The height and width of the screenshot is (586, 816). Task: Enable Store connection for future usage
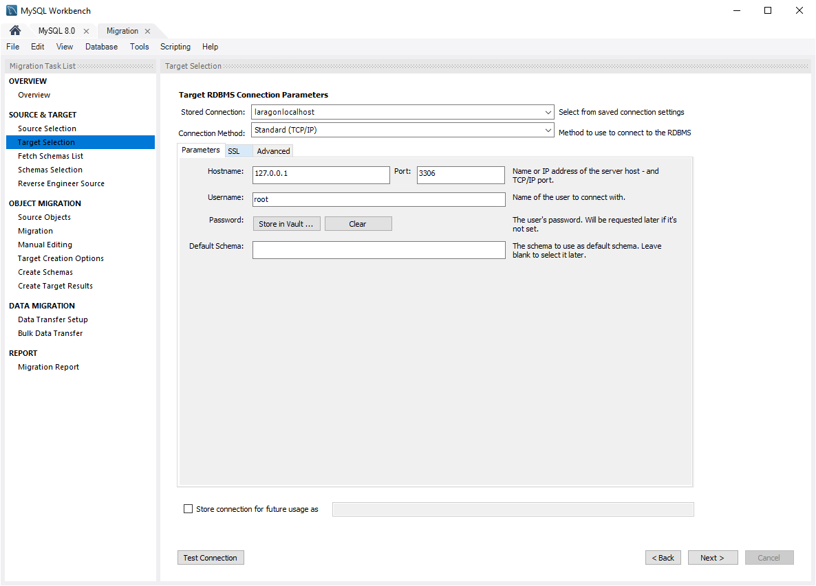click(189, 509)
